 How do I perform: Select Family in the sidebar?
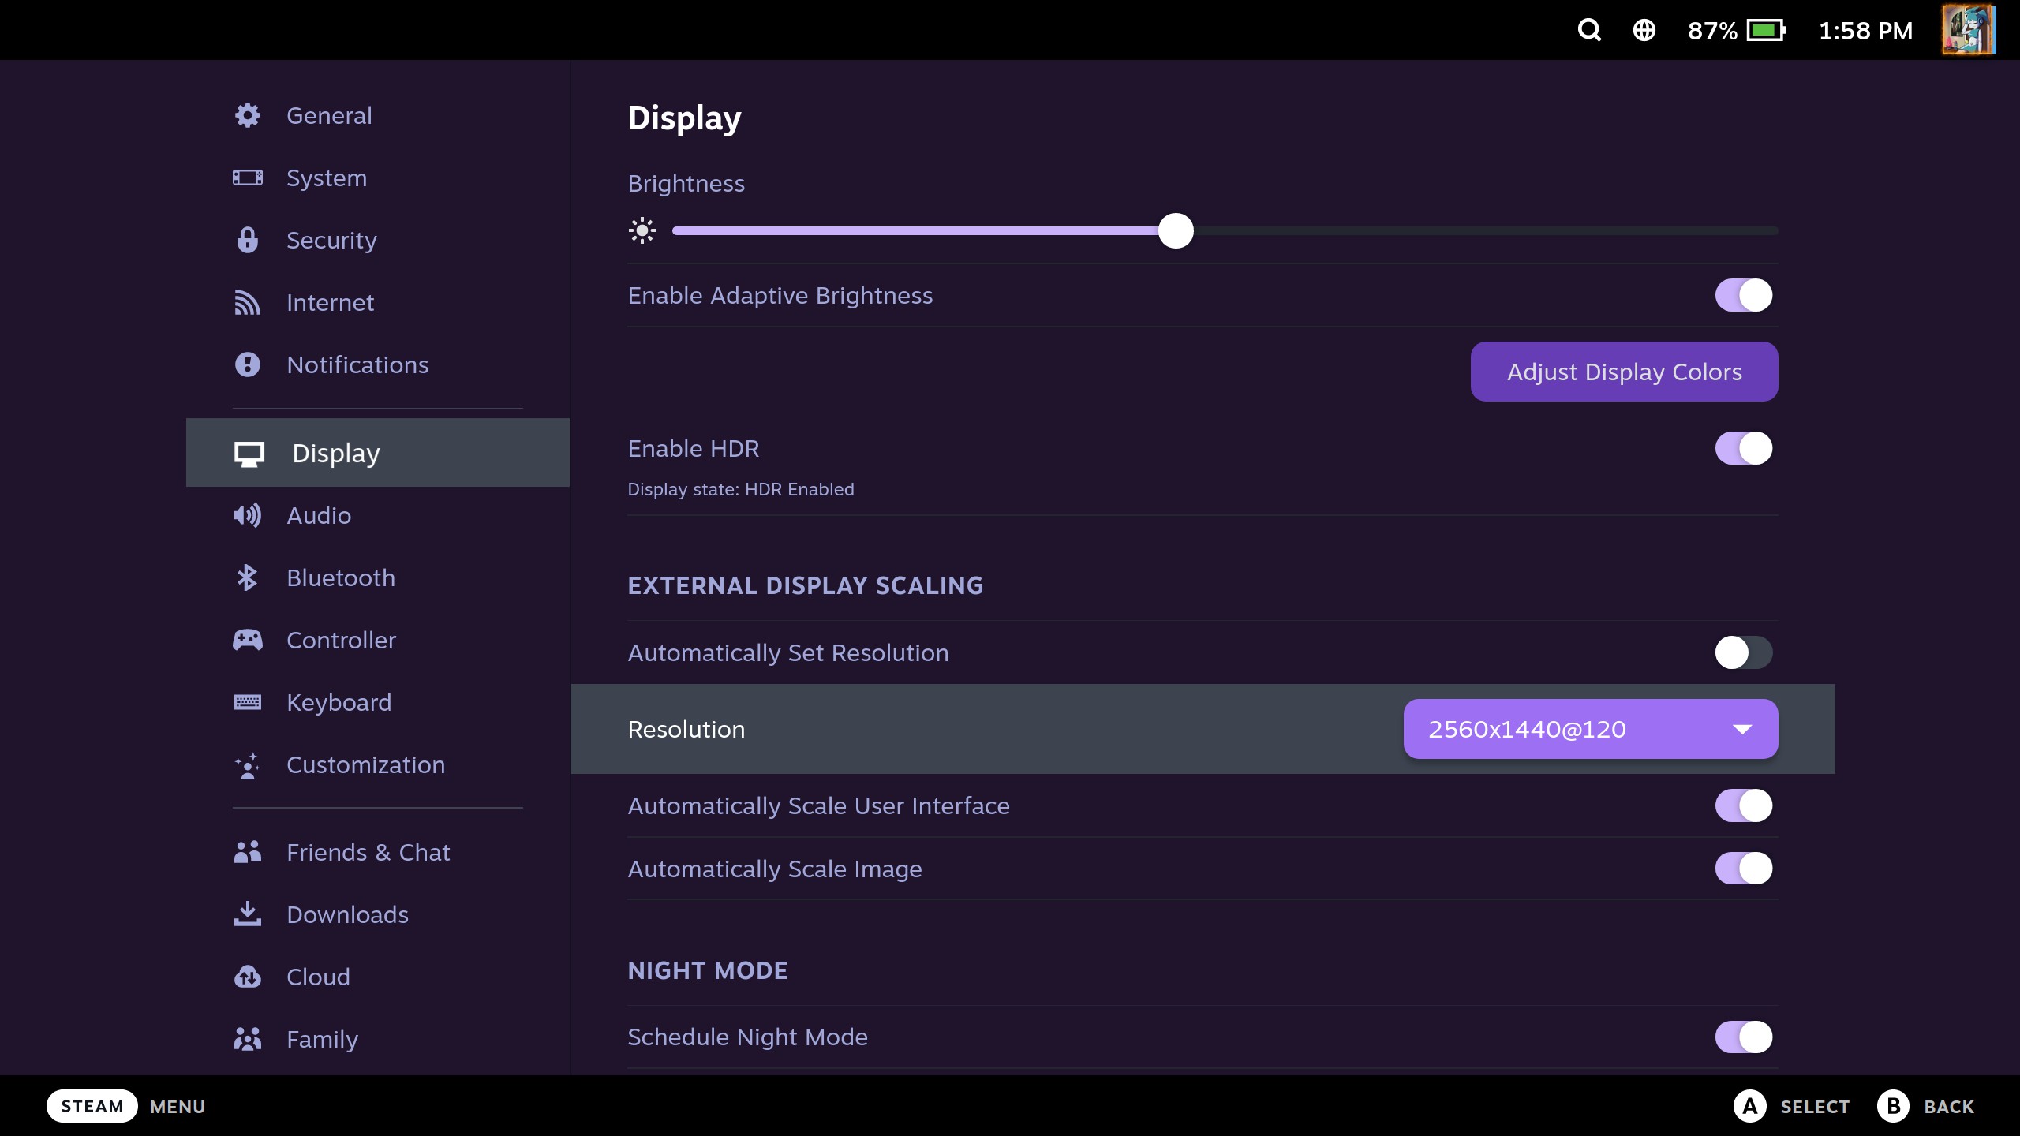pyautogui.click(x=378, y=1039)
